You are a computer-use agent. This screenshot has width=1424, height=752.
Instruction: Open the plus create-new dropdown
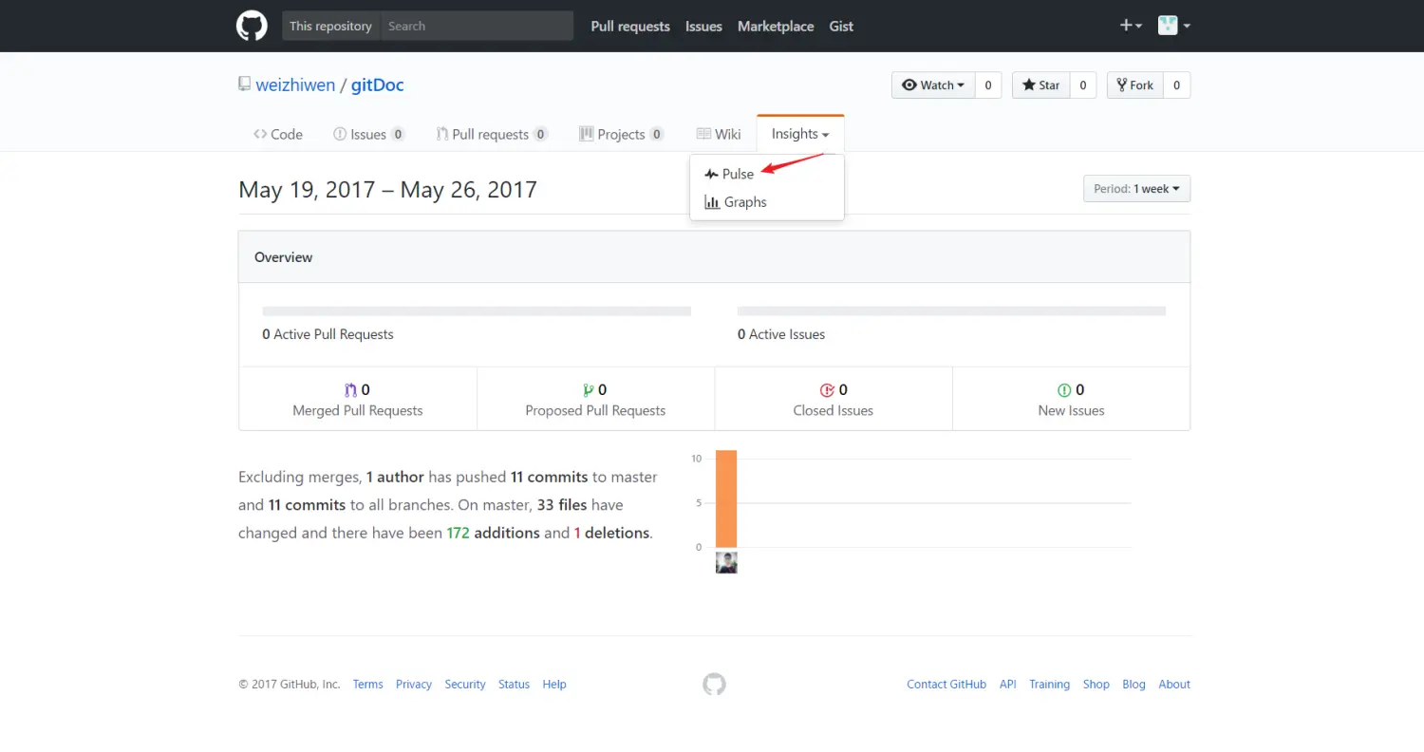pos(1131,26)
